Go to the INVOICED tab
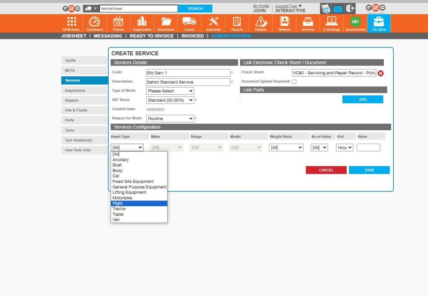 [x=192, y=36]
